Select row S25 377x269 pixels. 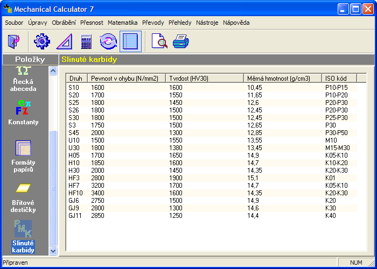pyautogui.click(x=212, y=103)
